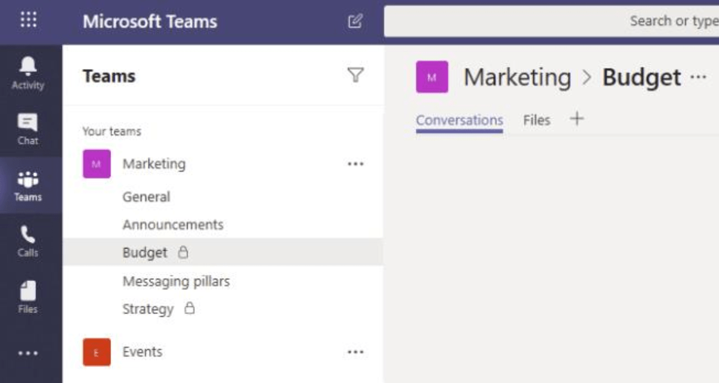This screenshot has height=383, width=719.
Task: Select the Teams icon in sidebar
Action: pos(28,185)
